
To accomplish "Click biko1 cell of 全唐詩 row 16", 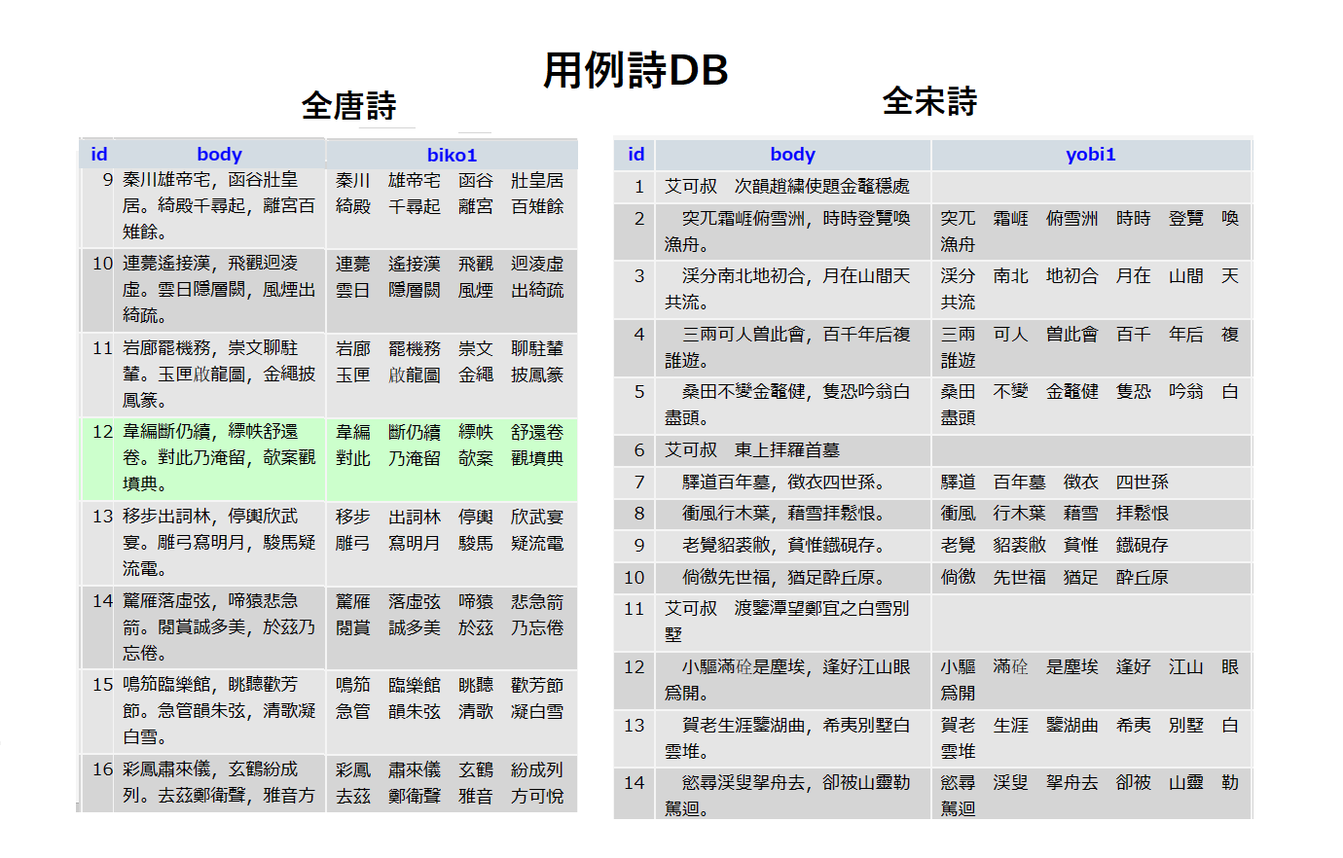I will (x=452, y=783).
